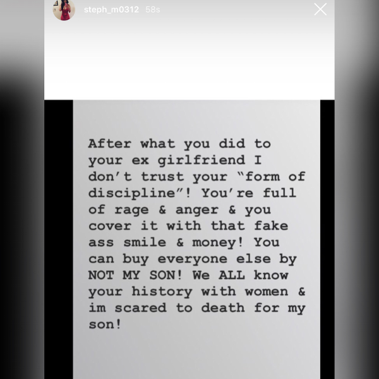Open steph_m0312's profile picture avatar
This screenshot has width=379, height=379.
click(x=64, y=9)
